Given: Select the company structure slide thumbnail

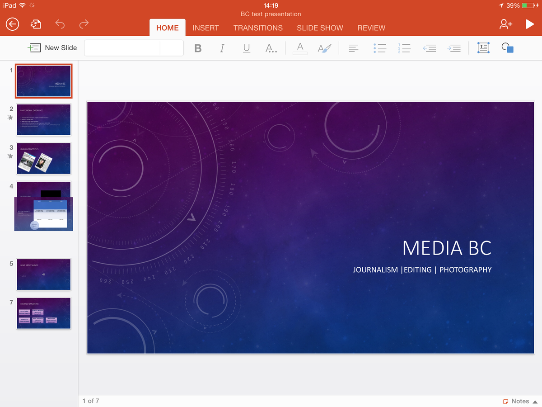Looking at the screenshot, I should pos(43,313).
